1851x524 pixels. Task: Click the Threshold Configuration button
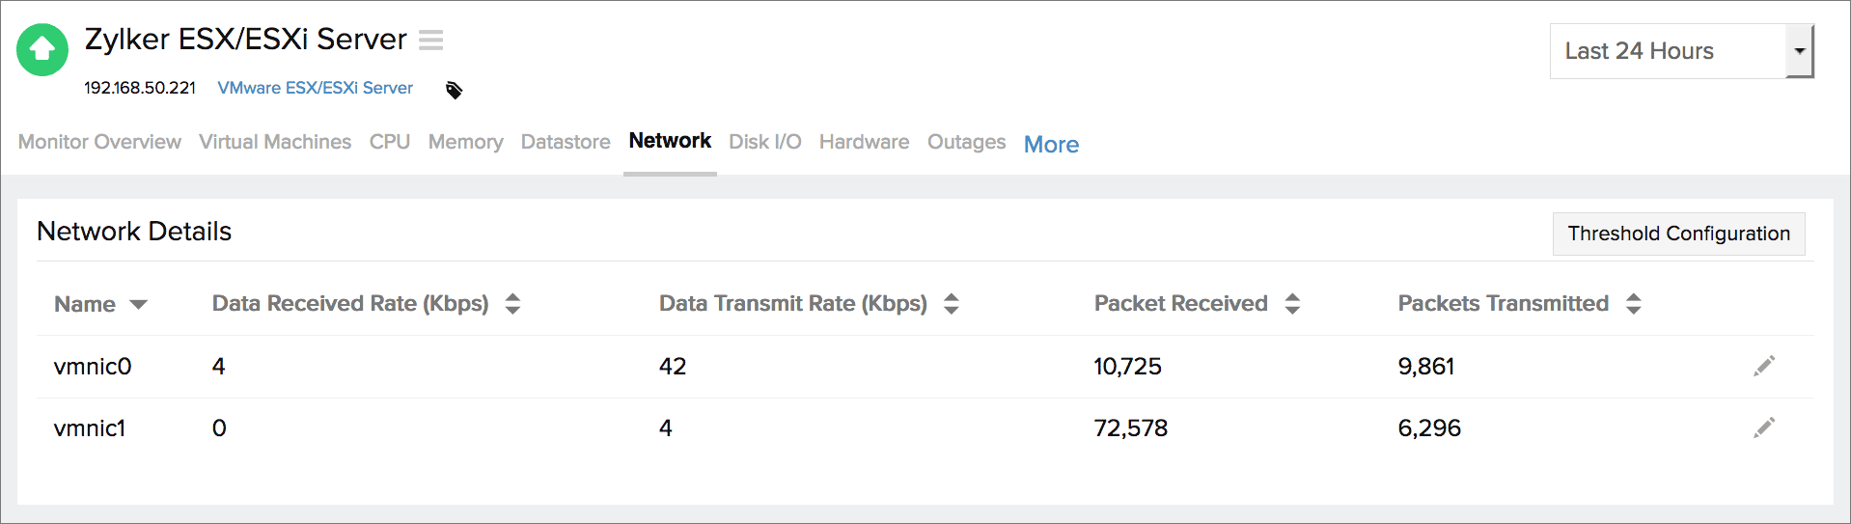(x=1678, y=234)
